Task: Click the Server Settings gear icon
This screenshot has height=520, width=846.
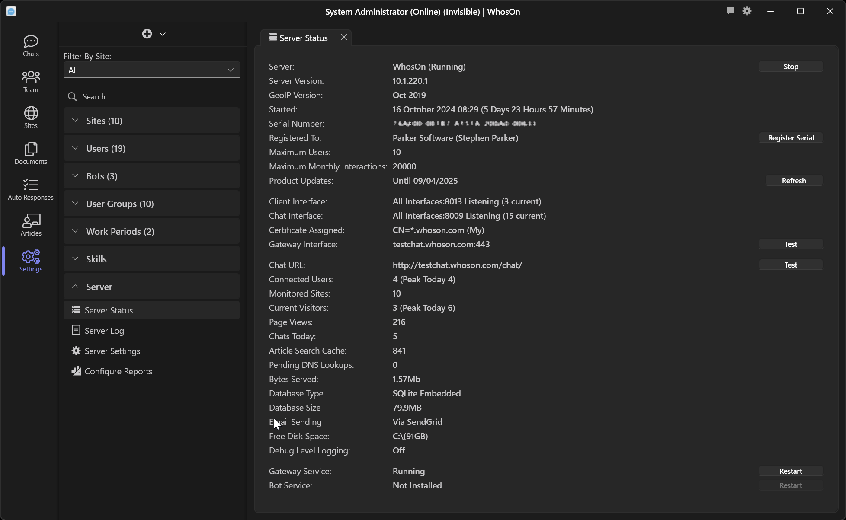Action: tap(76, 351)
